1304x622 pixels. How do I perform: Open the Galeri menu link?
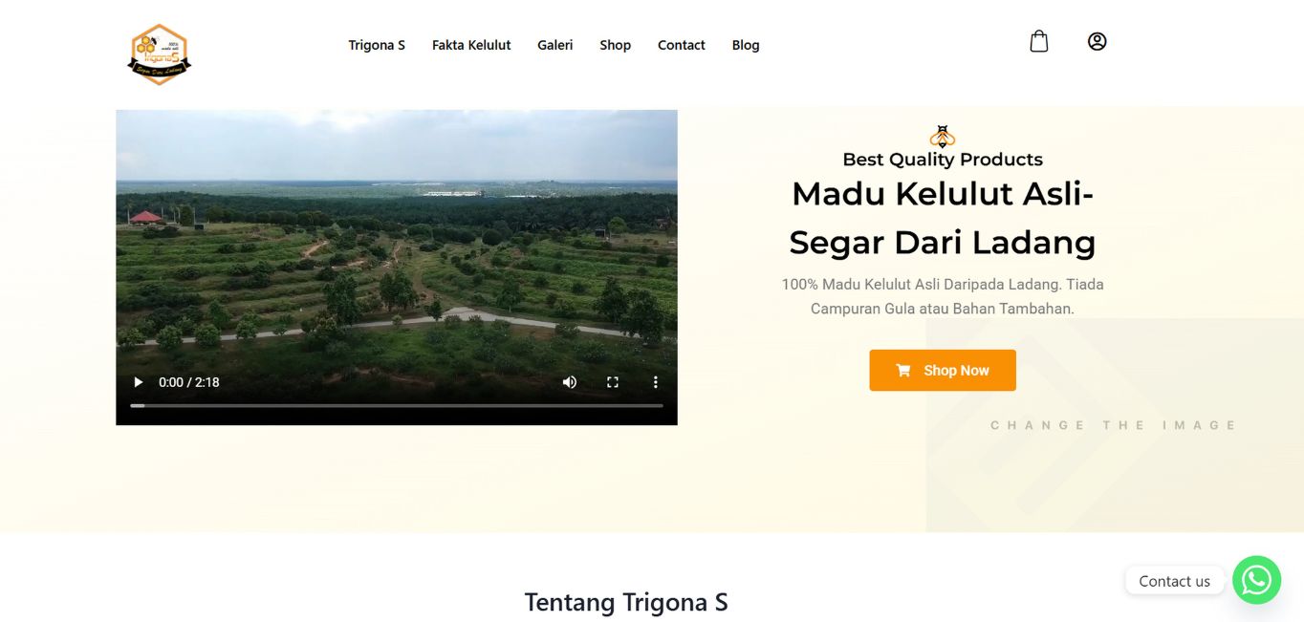click(x=555, y=45)
